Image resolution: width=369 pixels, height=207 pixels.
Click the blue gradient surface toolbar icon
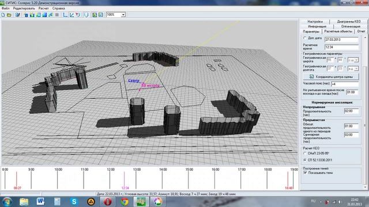click(x=44, y=15)
